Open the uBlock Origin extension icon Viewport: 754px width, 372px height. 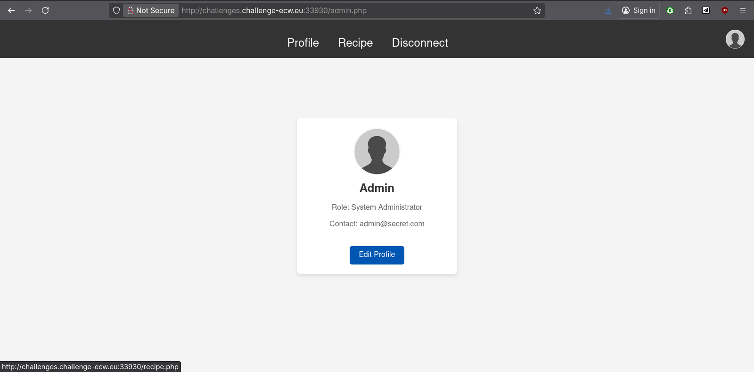pos(725,10)
